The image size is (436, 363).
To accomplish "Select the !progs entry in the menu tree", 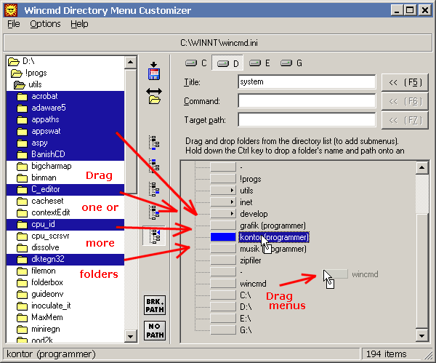I will (251, 179).
